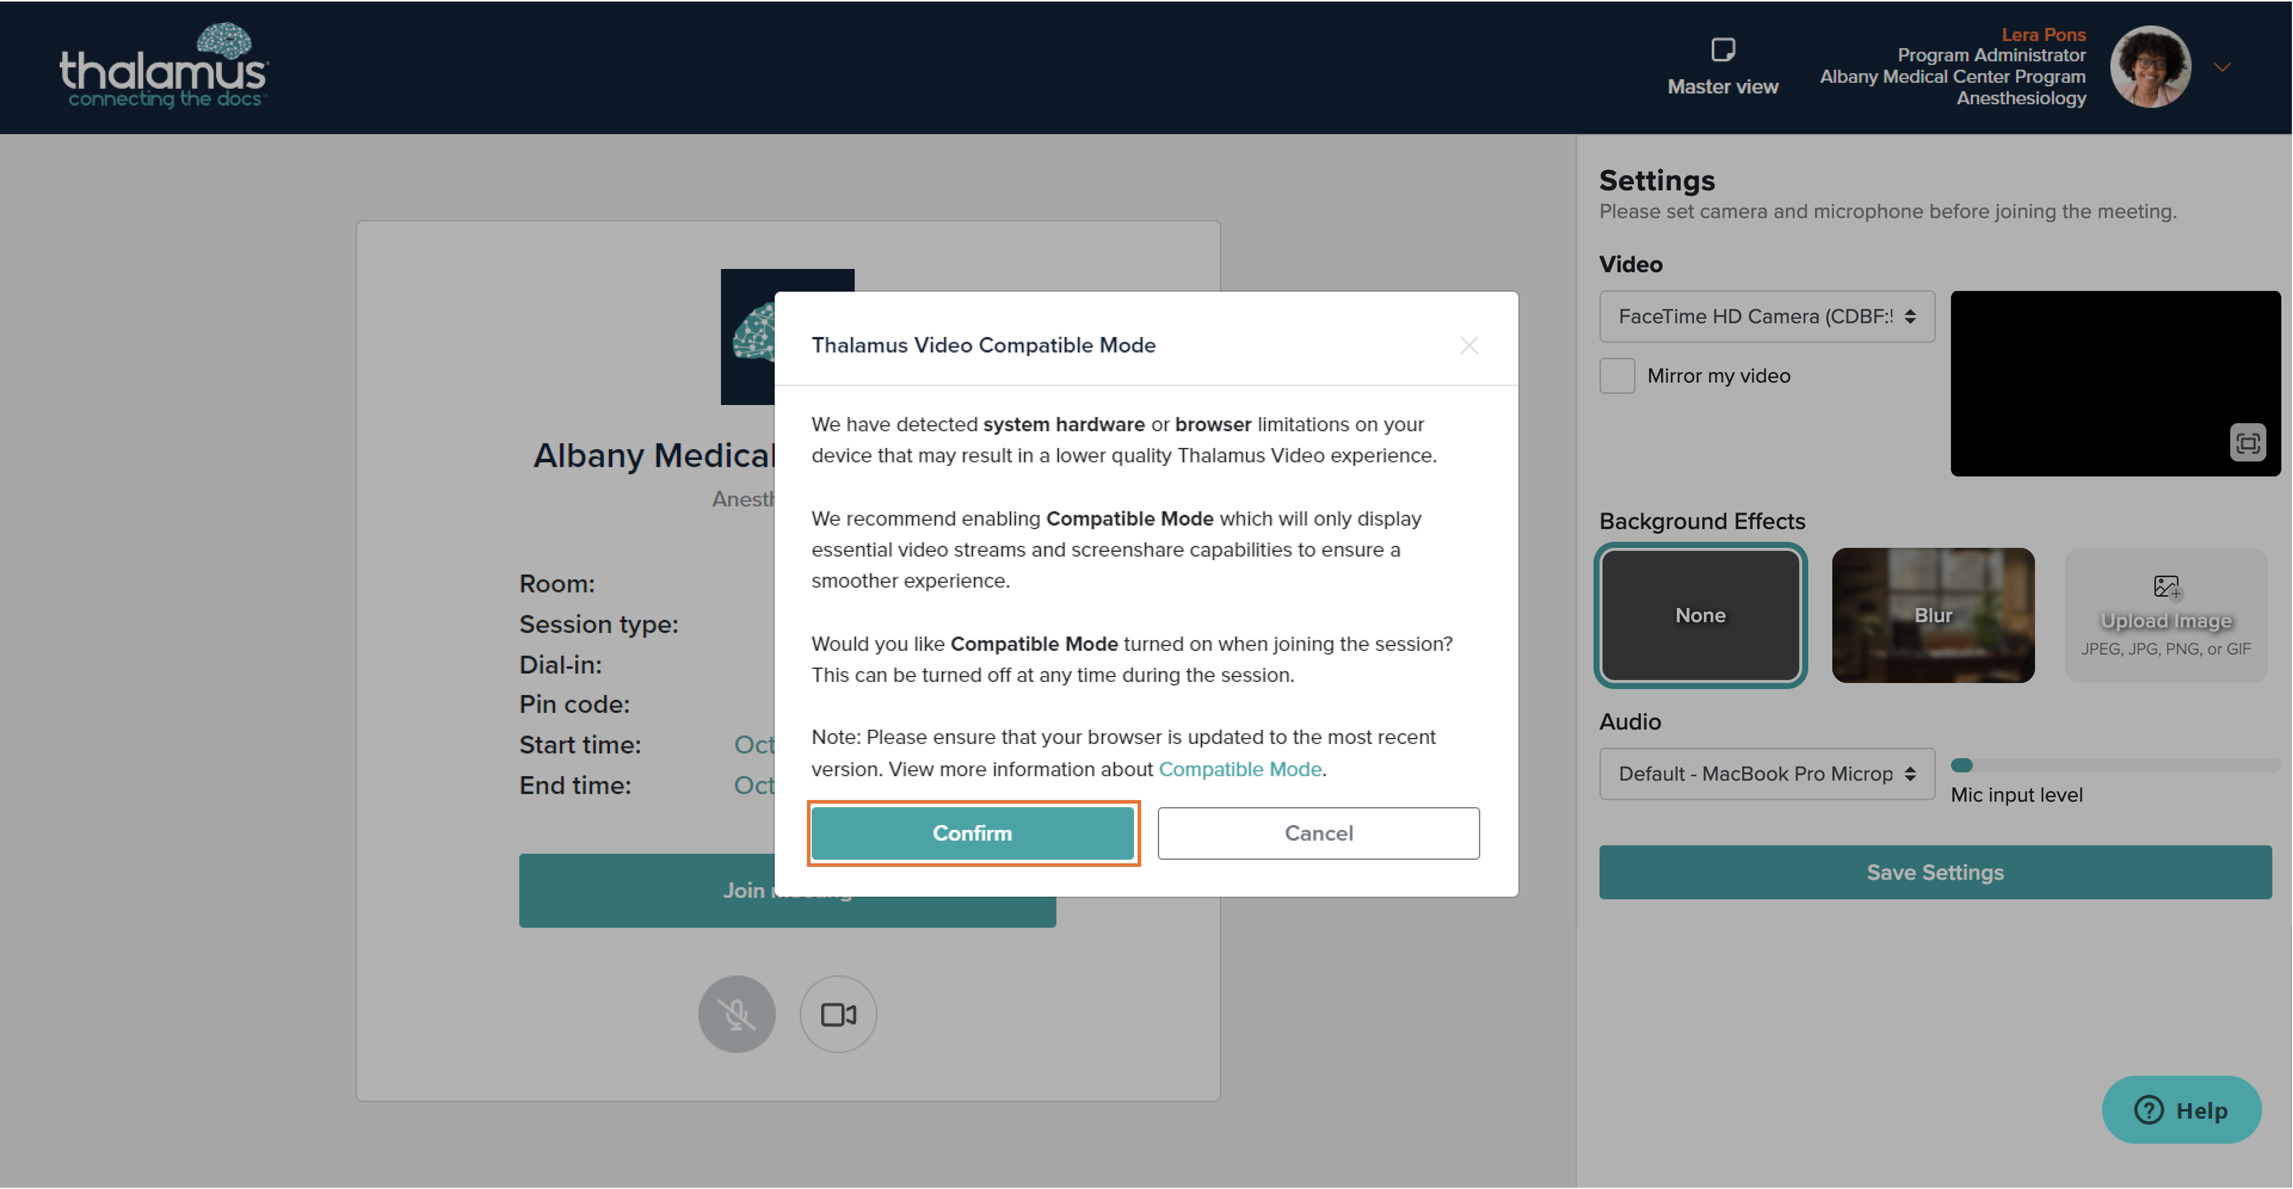Click Upload Image background option
This screenshot has width=2293, height=1189.
(2165, 616)
